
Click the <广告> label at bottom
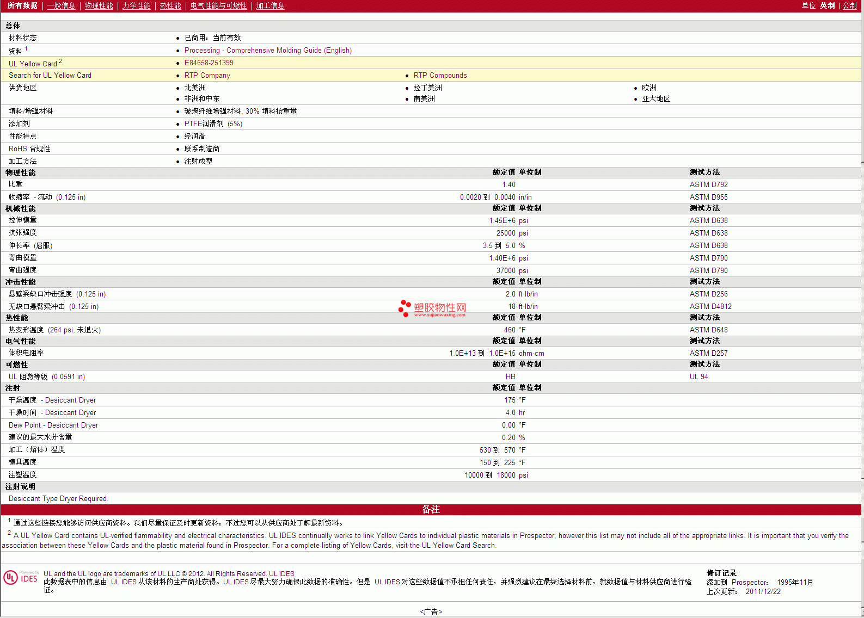[x=431, y=611]
